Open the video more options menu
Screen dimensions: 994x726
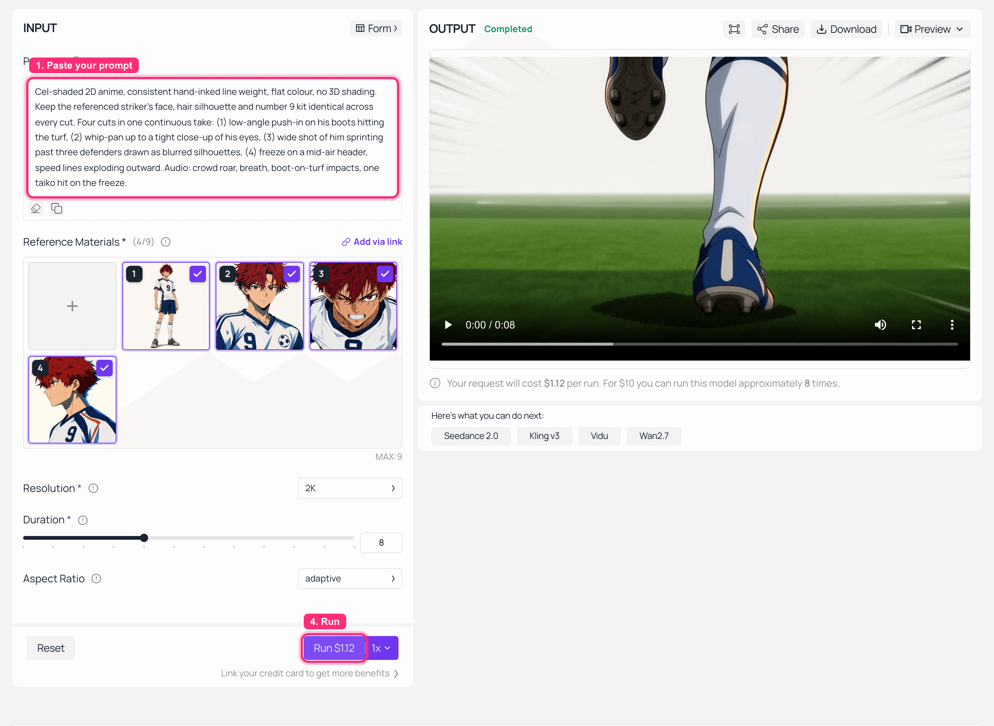(952, 325)
